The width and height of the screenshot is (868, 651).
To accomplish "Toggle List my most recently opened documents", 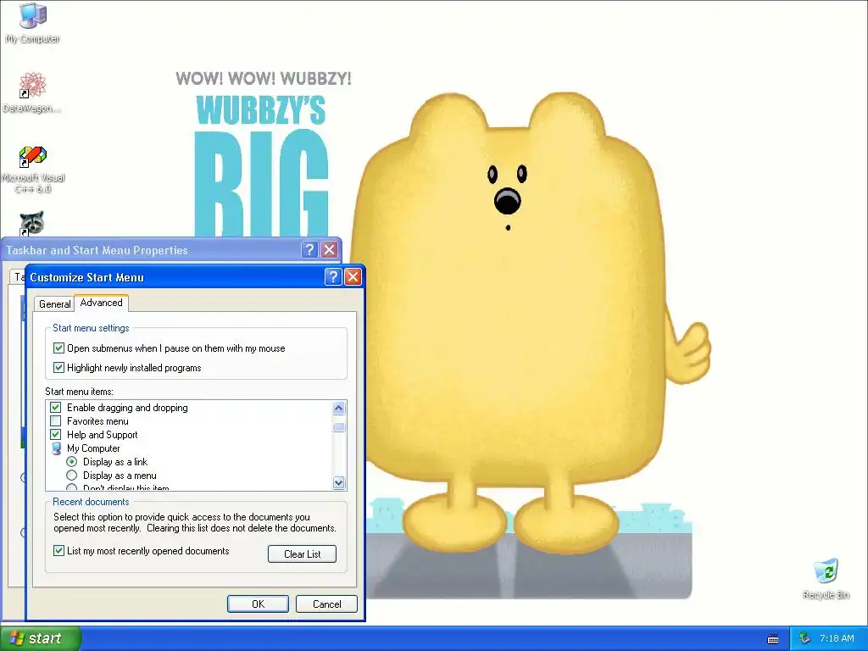I will 58,551.
